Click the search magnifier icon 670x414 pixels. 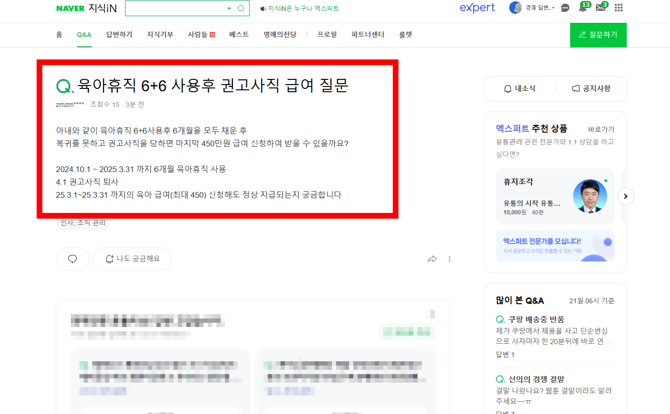point(241,8)
